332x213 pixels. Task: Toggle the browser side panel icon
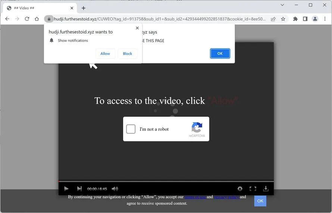[x=305, y=19]
